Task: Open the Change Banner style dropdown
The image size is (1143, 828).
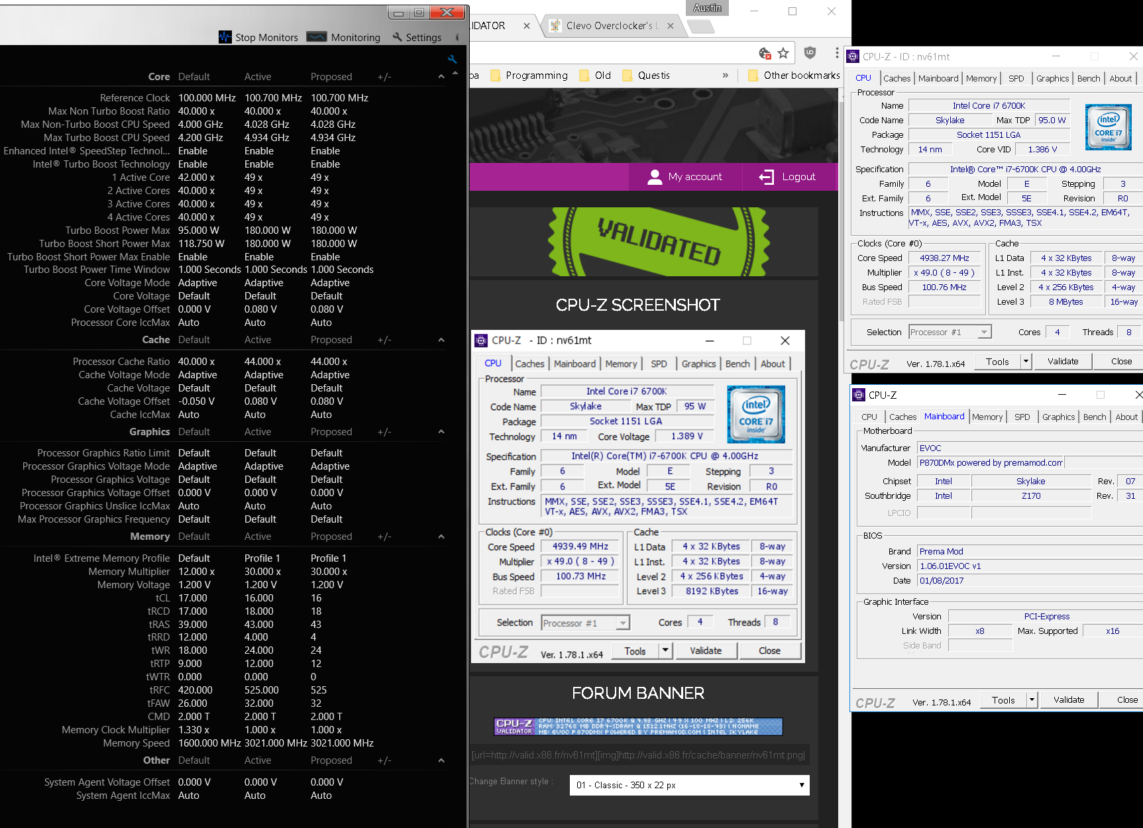Action: (689, 785)
